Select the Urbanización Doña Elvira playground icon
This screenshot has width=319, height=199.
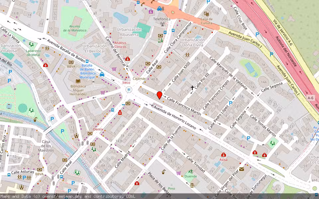pyautogui.click(x=187, y=55)
